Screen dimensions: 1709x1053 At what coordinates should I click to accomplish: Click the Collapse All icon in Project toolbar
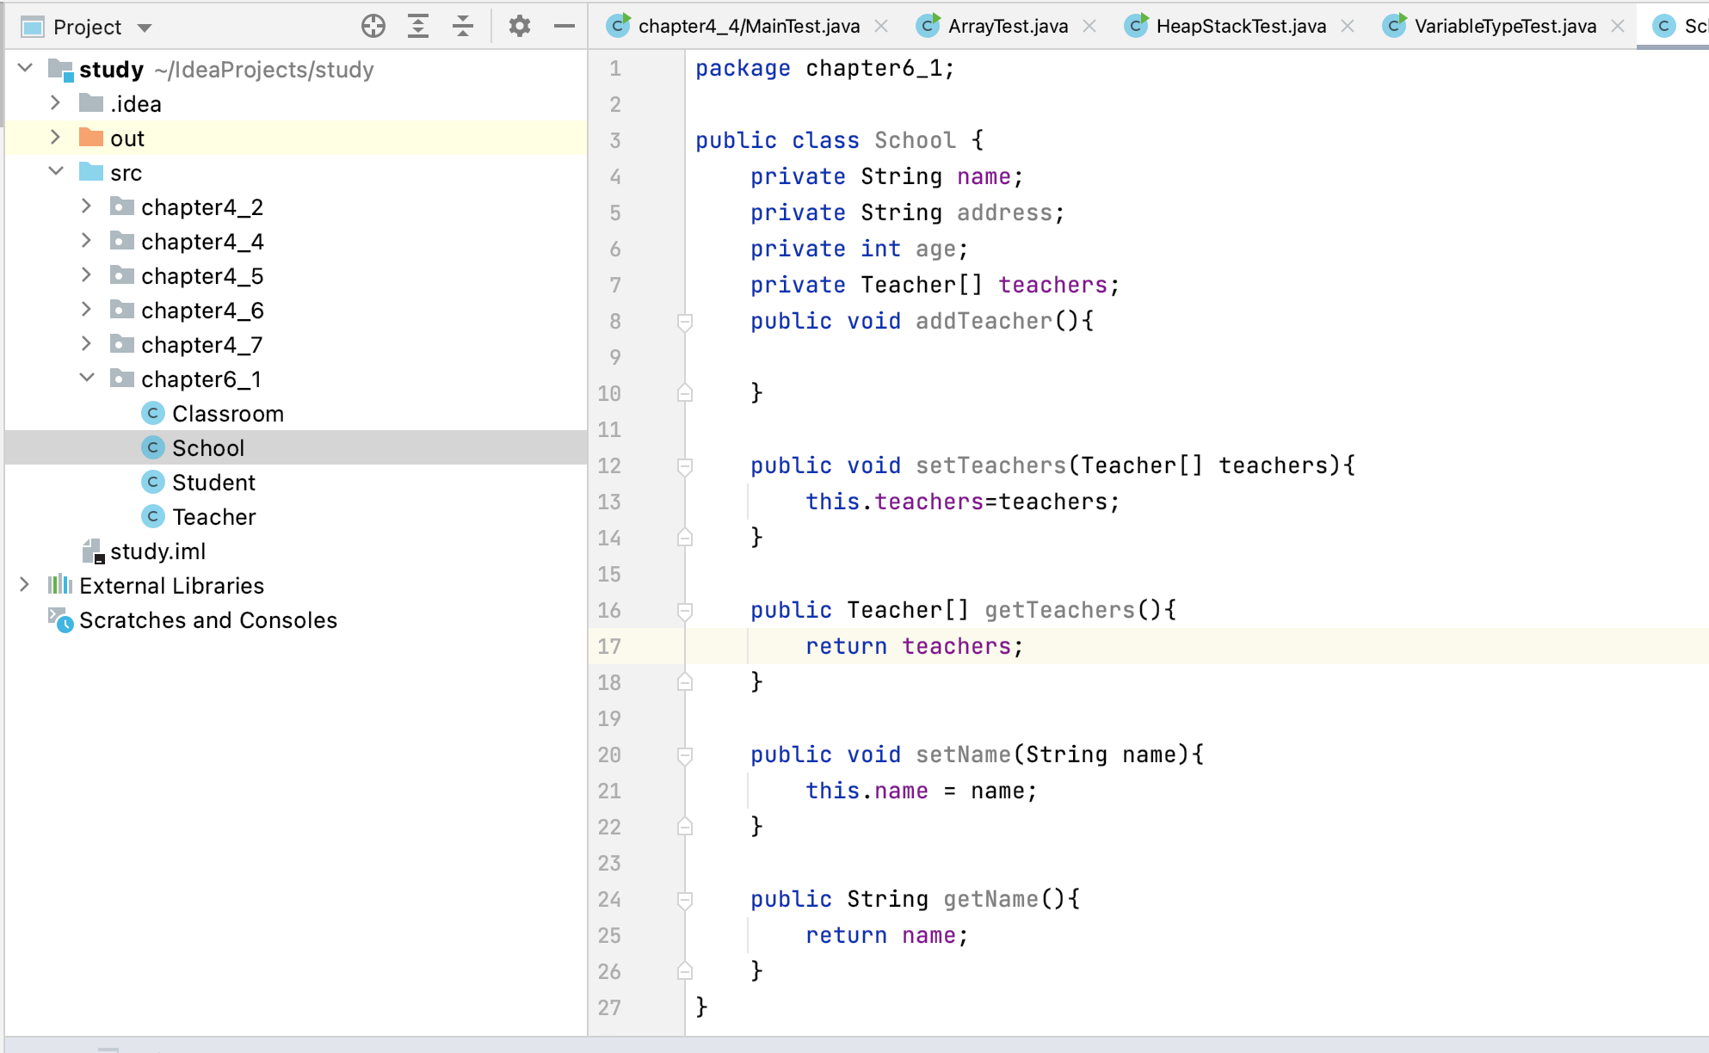[x=463, y=26]
